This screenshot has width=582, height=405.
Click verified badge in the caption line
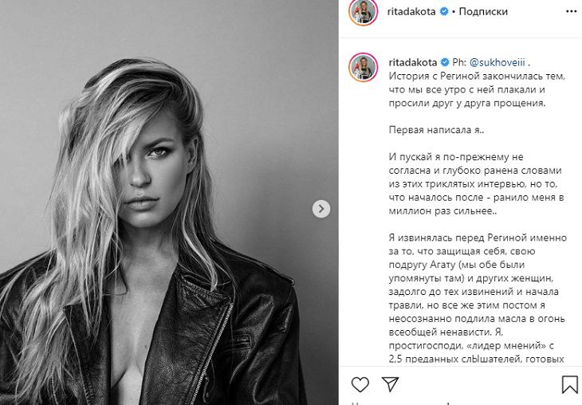click(445, 62)
